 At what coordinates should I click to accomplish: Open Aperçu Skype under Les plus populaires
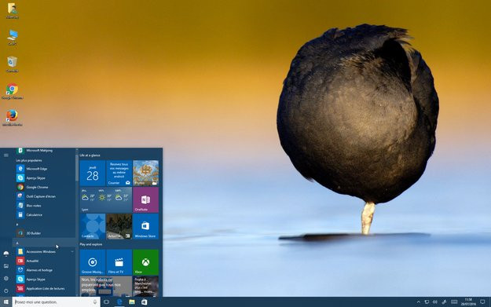pos(44,177)
